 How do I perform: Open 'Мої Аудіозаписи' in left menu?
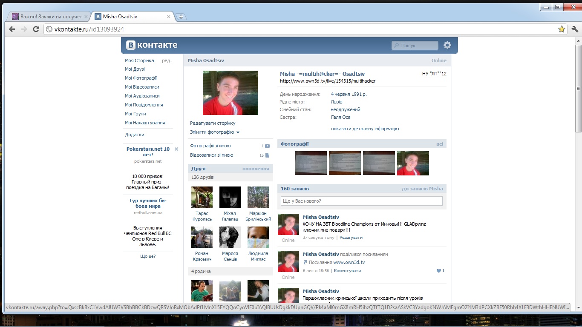142,96
